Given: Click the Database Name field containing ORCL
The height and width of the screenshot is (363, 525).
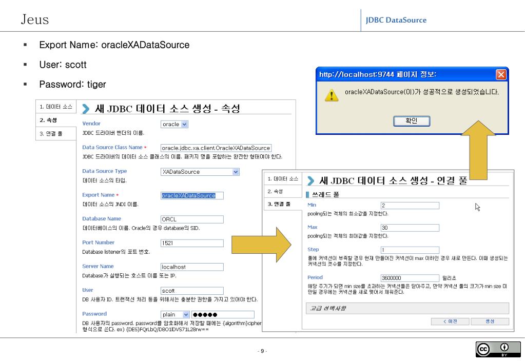Looking at the screenshot, I should coord(192,219).
